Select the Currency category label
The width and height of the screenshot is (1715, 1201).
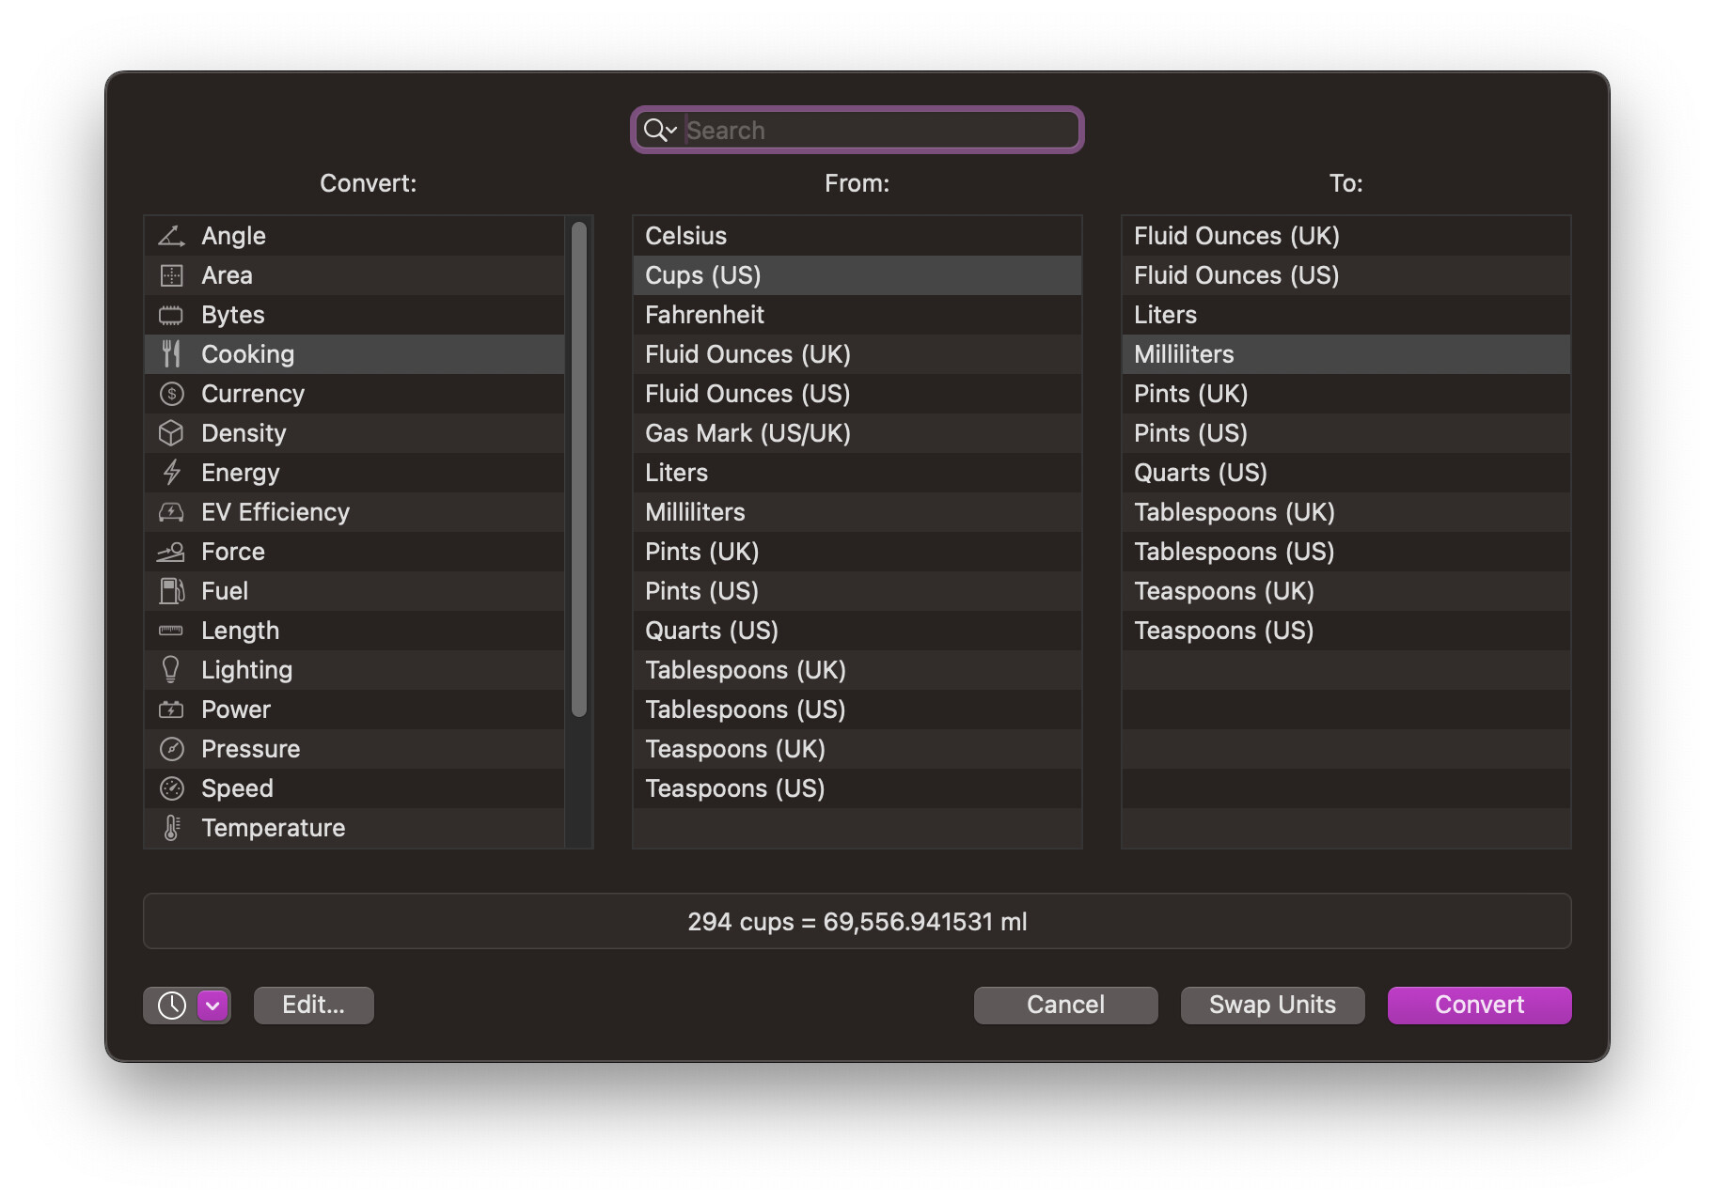[x=253, y=394]
